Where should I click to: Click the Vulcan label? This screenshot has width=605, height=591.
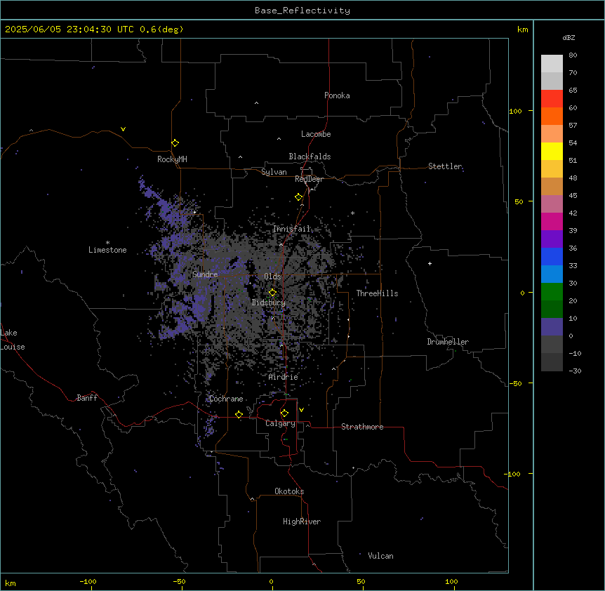(x=381, y=556)
